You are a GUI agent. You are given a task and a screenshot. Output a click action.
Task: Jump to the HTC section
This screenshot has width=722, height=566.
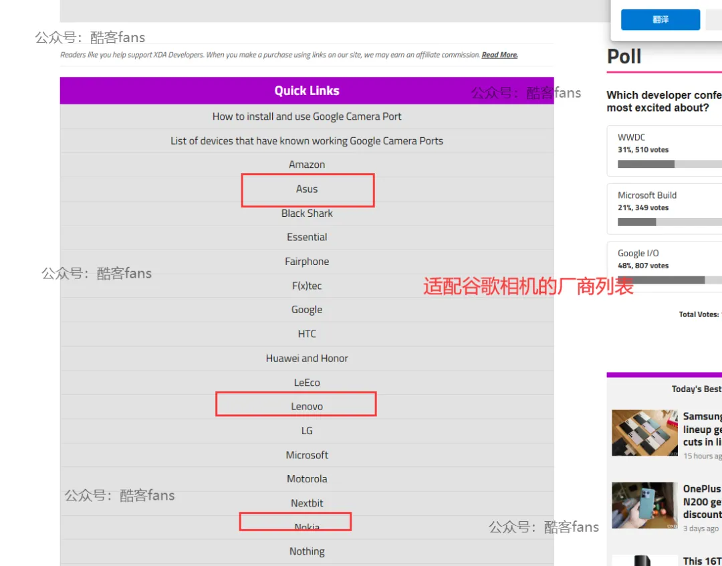tap(307, 334)
